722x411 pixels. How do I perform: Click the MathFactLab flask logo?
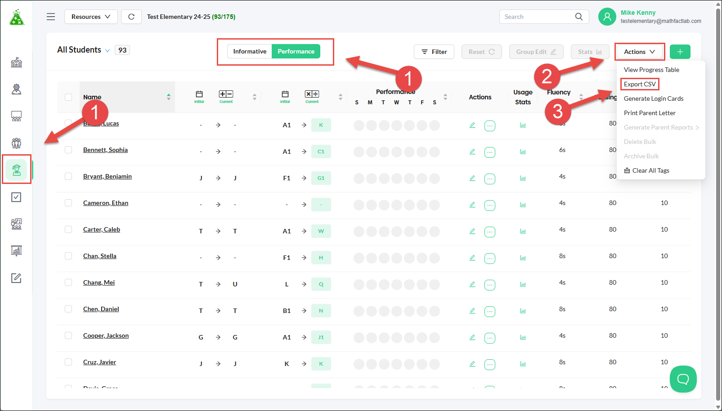point(17,17)
